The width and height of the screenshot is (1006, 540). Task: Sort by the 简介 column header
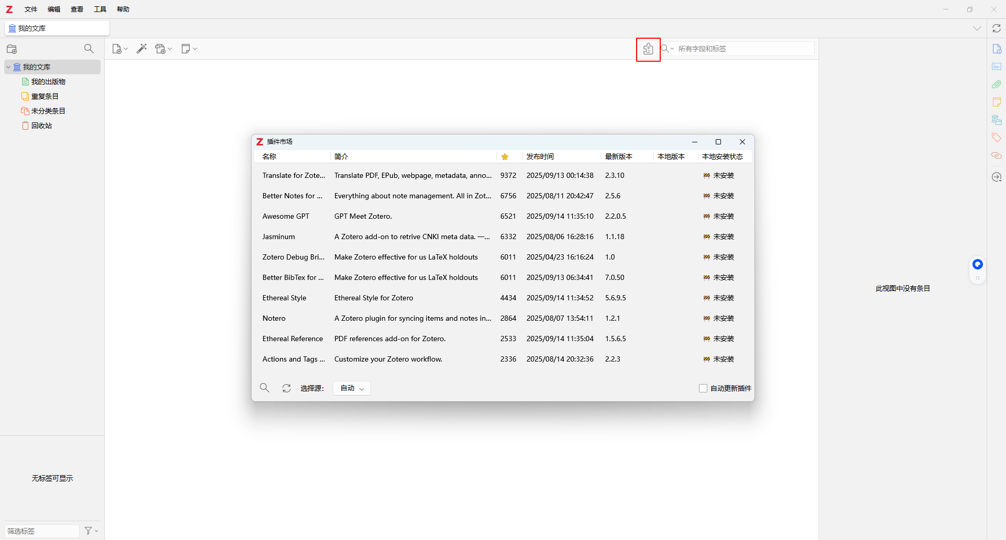(x=413, y=156)
